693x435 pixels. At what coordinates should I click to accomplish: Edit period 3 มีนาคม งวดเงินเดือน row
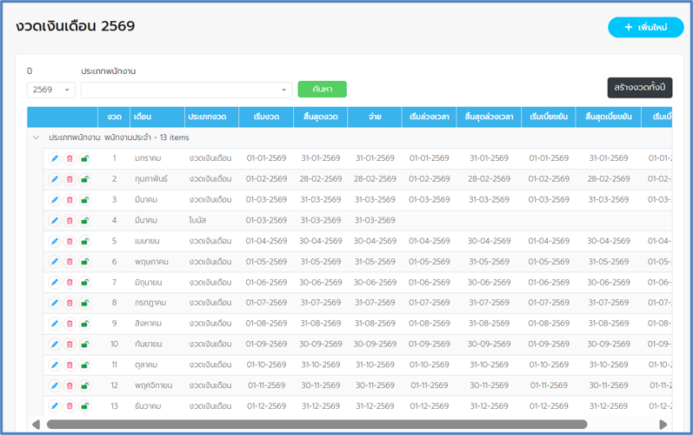pyautogui.click(x=55, y=200)
